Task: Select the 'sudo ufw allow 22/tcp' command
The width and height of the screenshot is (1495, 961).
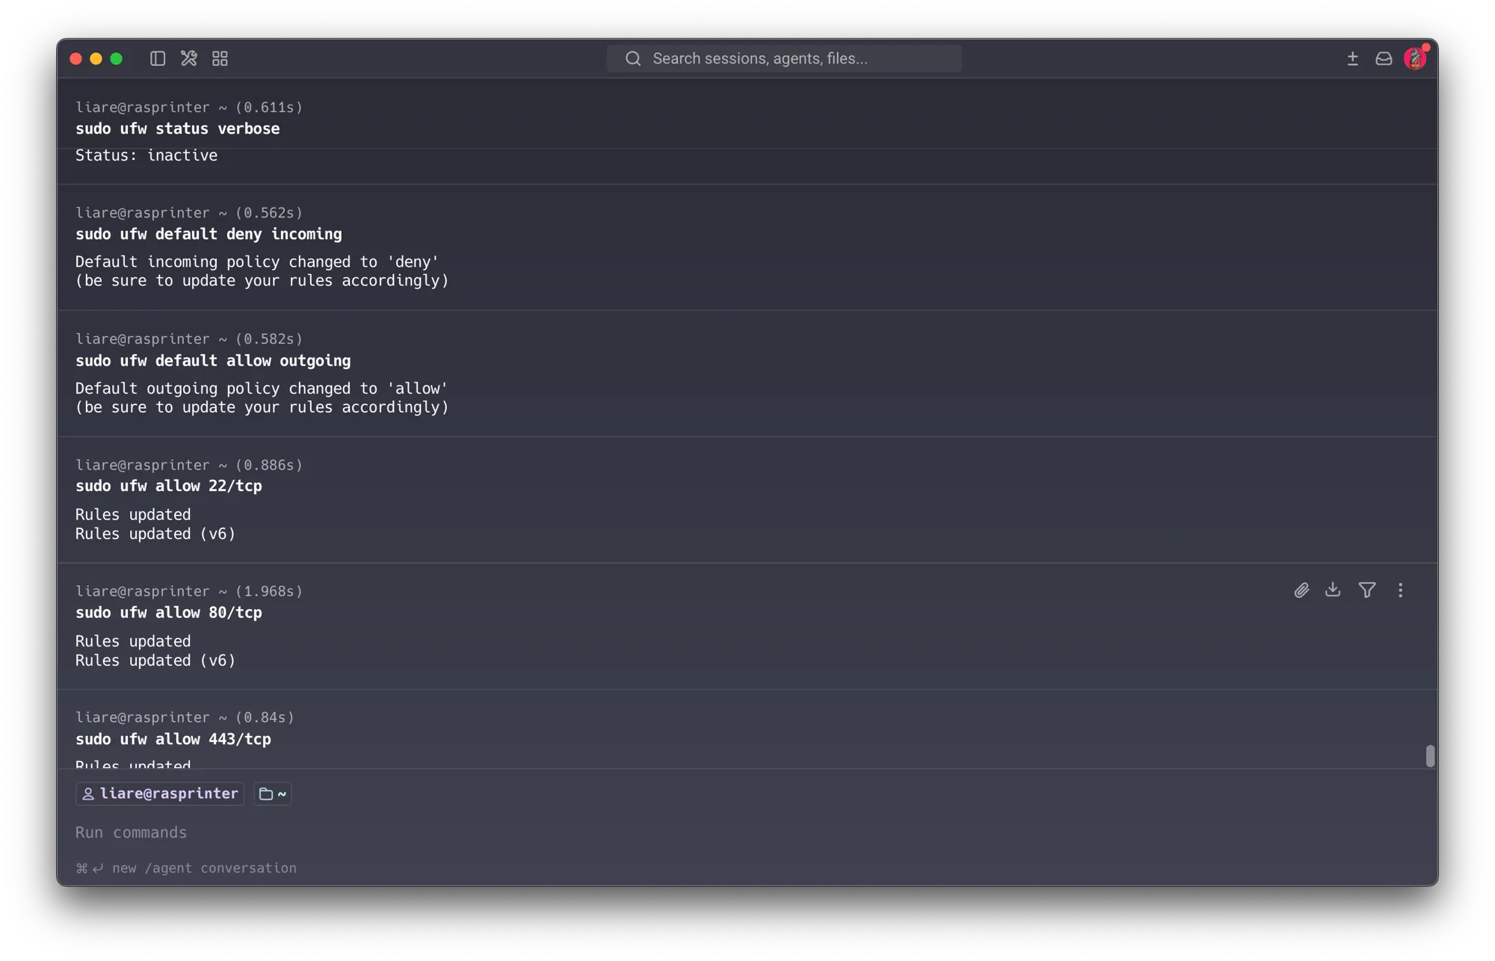Action: tap(169, 486)
